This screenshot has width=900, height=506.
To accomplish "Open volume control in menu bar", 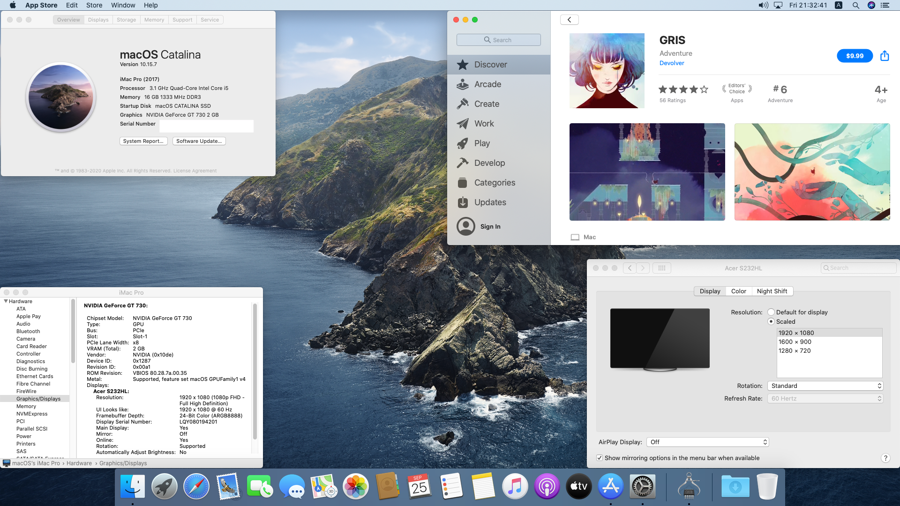I will [763, 5].
